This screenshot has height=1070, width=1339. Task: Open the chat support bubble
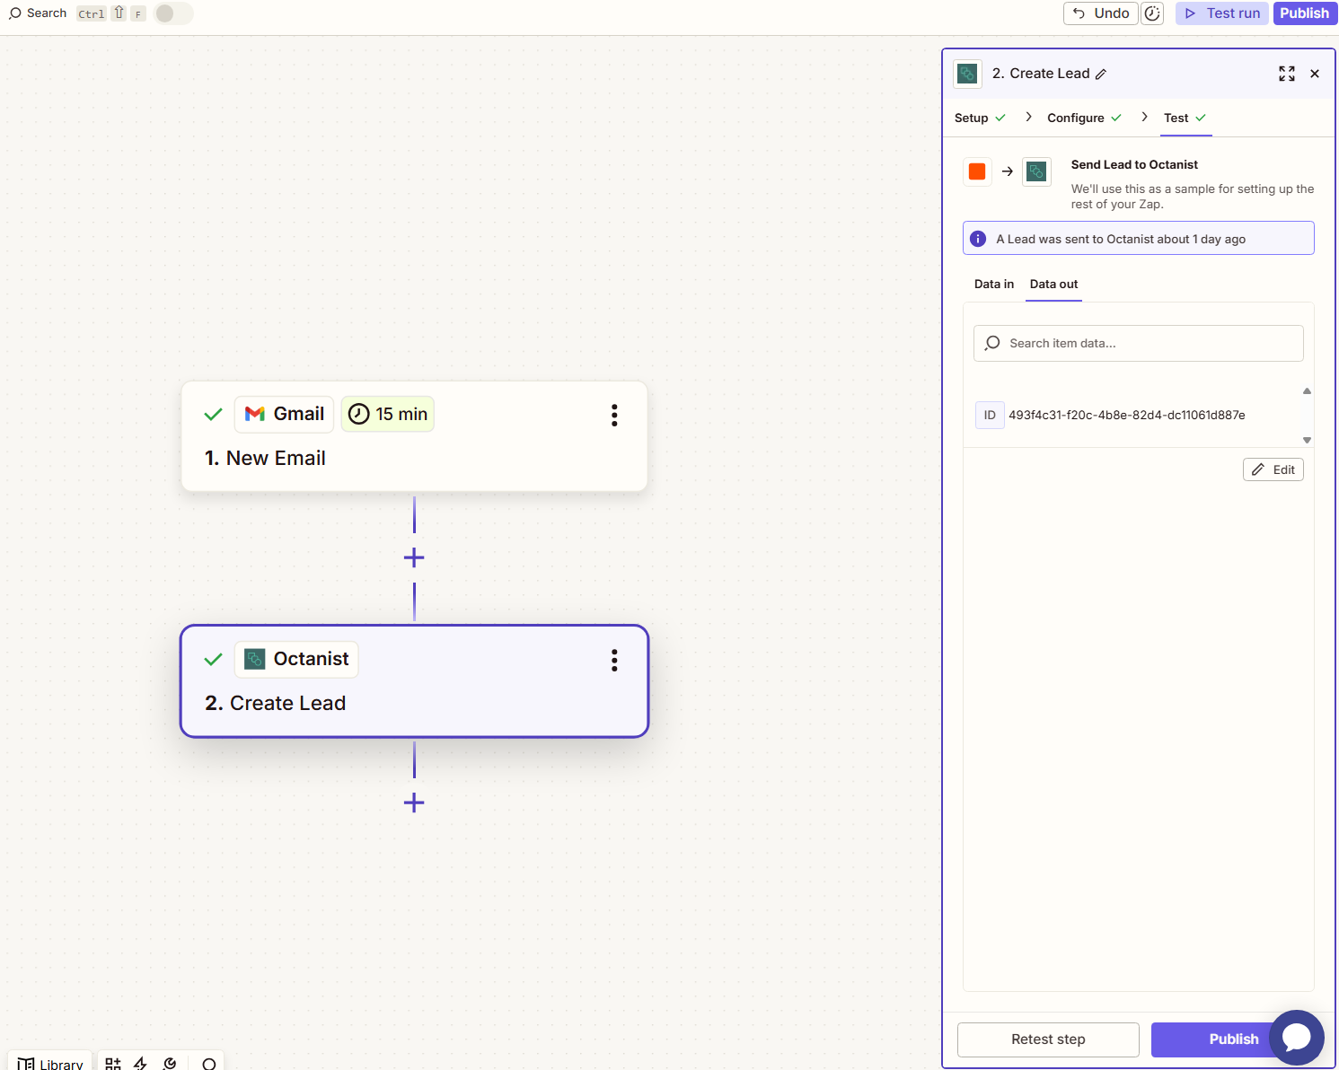(1297, 1038)
